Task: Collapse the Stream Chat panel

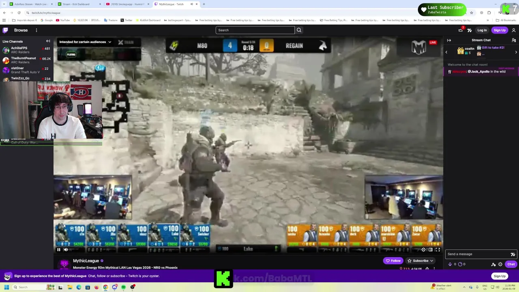Action: [x=449, y=40]
